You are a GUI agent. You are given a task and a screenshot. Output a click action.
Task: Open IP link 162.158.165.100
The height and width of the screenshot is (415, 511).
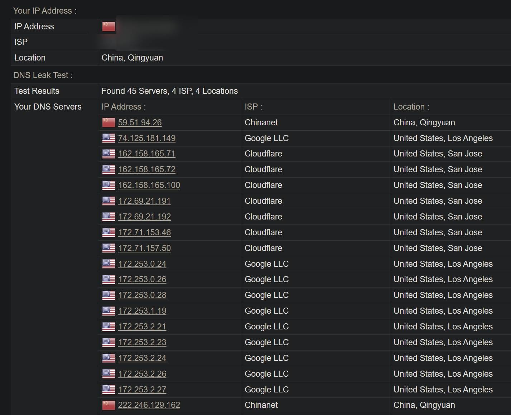[x=149, y=185]
